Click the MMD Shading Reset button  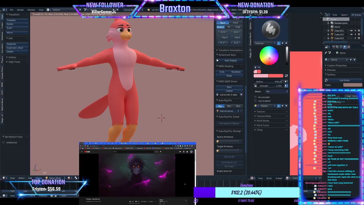[x=229, y=76]
